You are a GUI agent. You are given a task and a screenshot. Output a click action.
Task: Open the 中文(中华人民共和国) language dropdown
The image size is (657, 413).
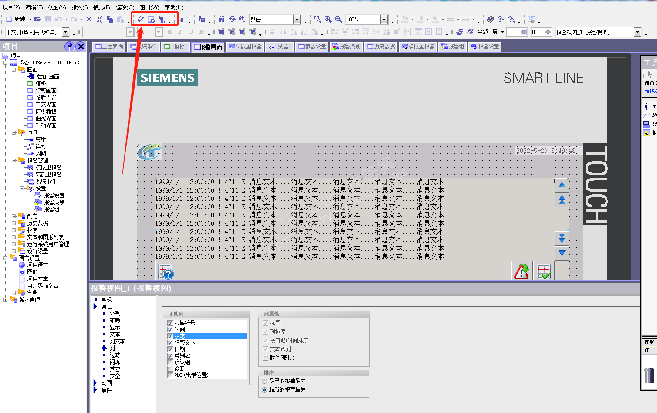(65, 32)
